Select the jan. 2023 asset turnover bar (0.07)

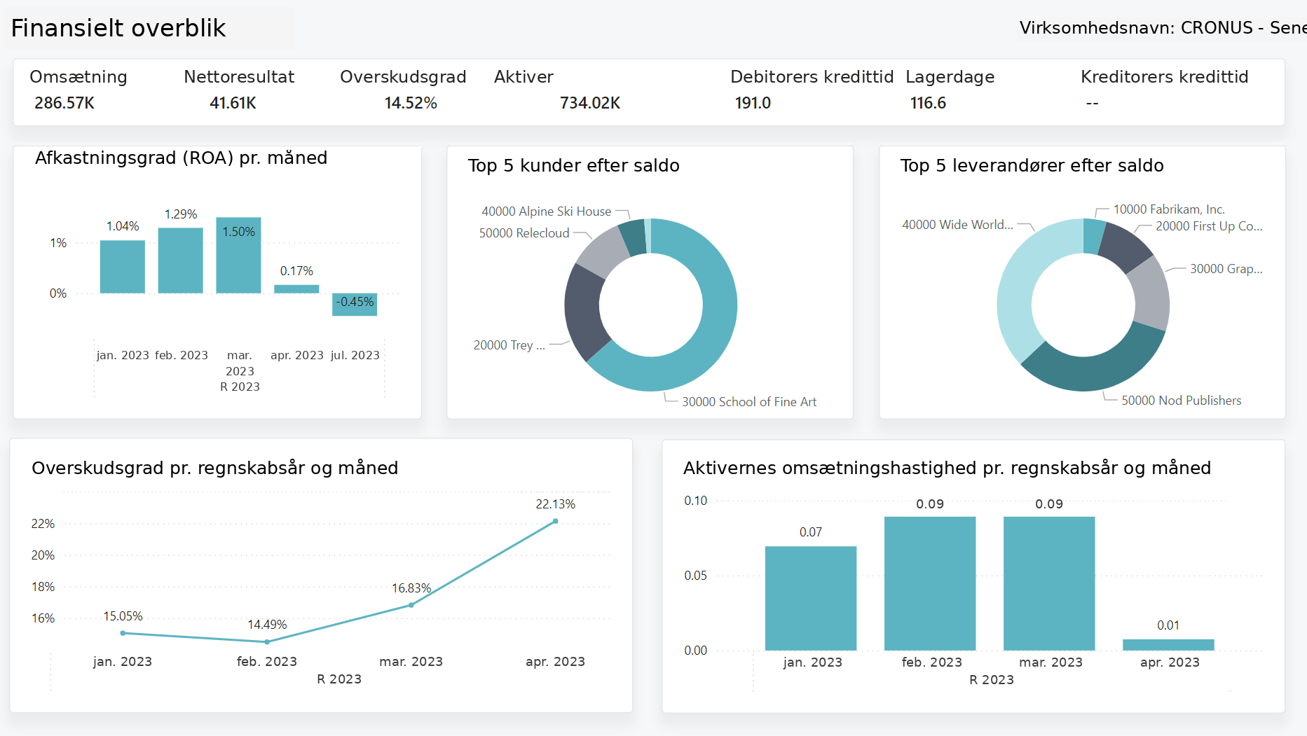(811, 598)
